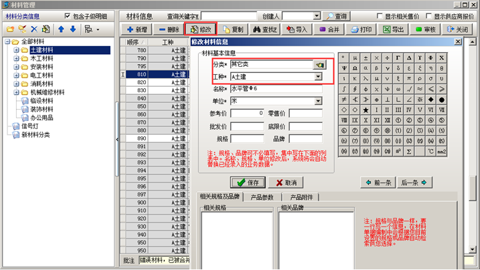
Task: Switch to the 产品参数 tab
Action: (262, 197)
